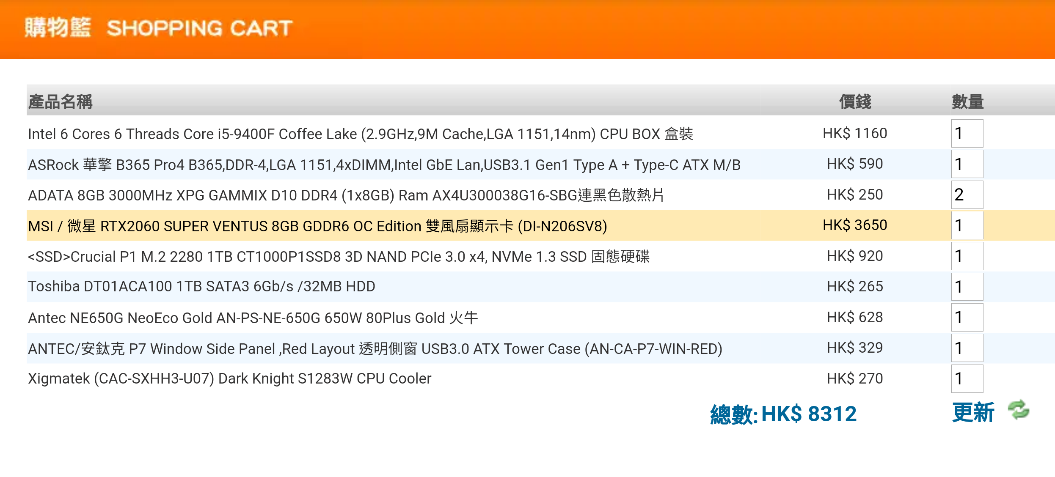Select the Antec NE650G NeoEco Gold name

253,318
